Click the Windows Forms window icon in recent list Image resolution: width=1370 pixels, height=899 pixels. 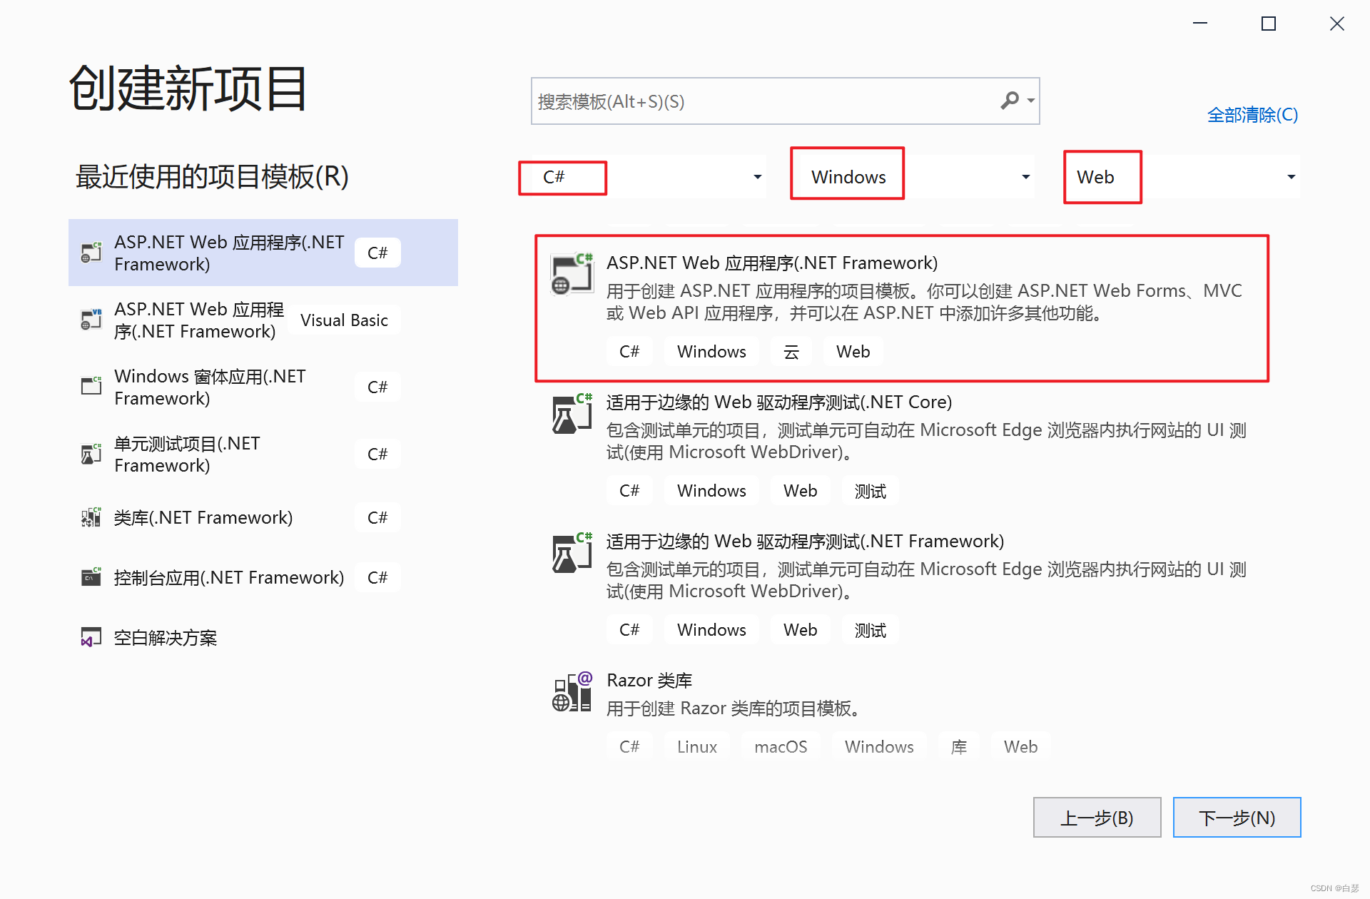(x=91, y=386)
